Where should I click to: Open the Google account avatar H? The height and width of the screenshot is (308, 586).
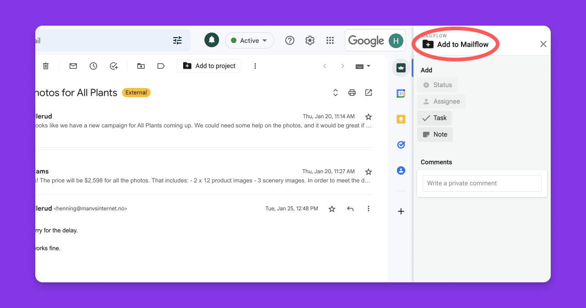396,41
